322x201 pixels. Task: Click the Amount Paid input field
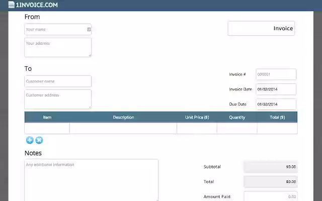271,196
